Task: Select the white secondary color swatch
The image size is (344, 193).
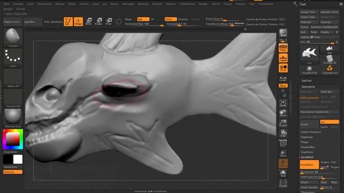Action: 18,159
